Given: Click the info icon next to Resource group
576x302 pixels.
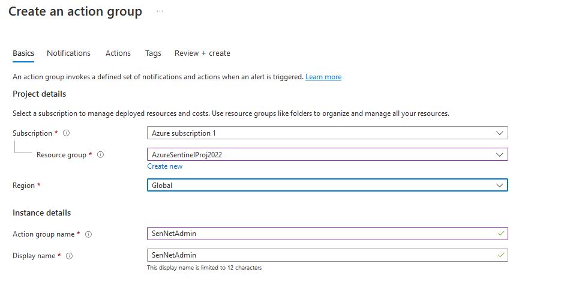Looking at the screenshot, I should [100, 155].
